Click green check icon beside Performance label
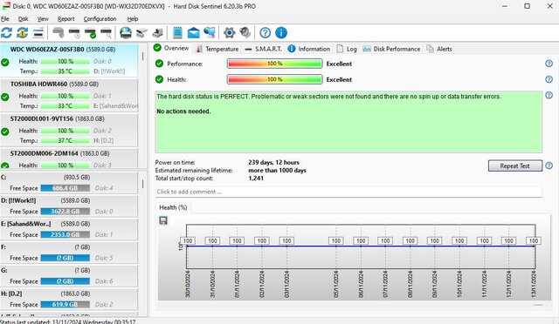The height and width of the screenshot is (324, 559). coord(159,64)
